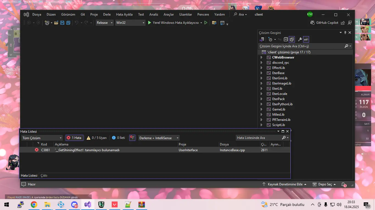Click the back navigation arrow in toolbar
Viewport: 375px width, 210px height.
tap(29, 23)
